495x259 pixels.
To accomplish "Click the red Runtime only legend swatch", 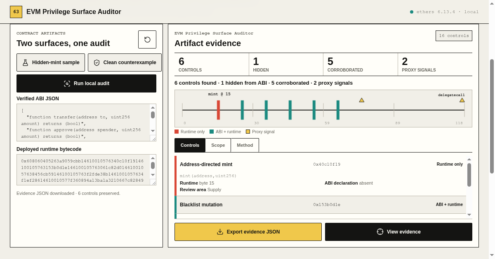I will coord(177,132).
